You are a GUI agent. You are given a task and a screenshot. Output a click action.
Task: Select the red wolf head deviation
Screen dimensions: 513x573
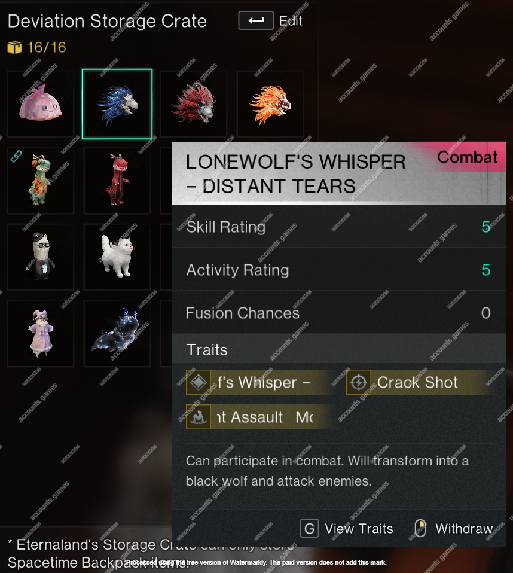click(194, 104)
